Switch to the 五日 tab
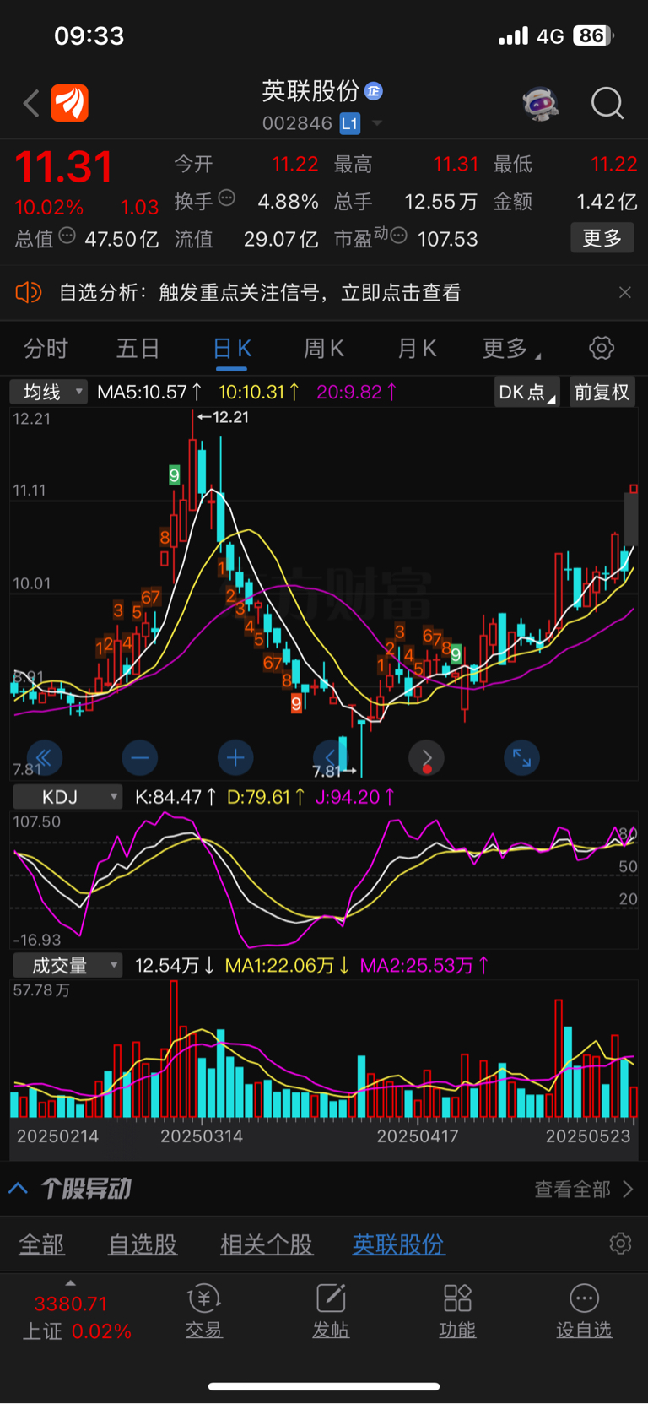Image resolution: width=648 pixels, height=1404 pixels. [138, 349]
